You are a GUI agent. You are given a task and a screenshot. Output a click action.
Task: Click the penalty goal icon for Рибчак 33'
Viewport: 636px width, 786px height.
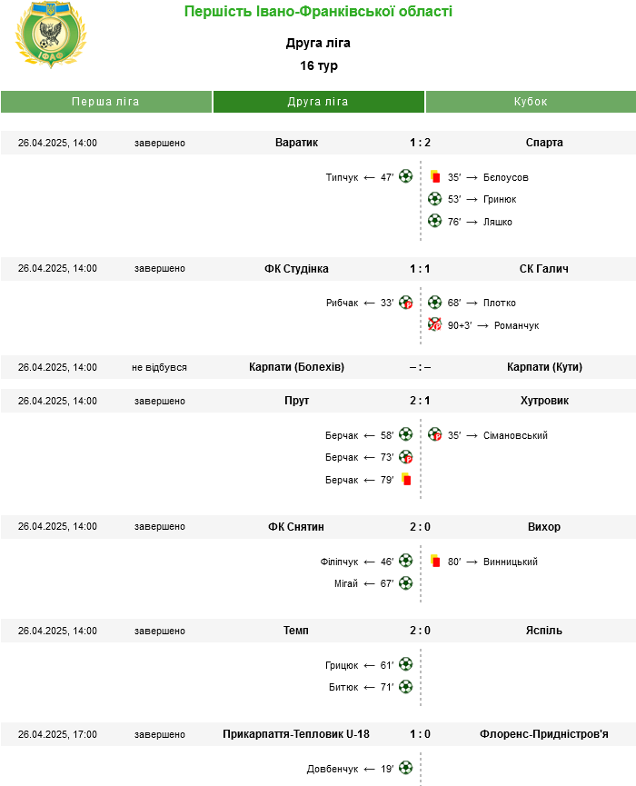(405, 303)
